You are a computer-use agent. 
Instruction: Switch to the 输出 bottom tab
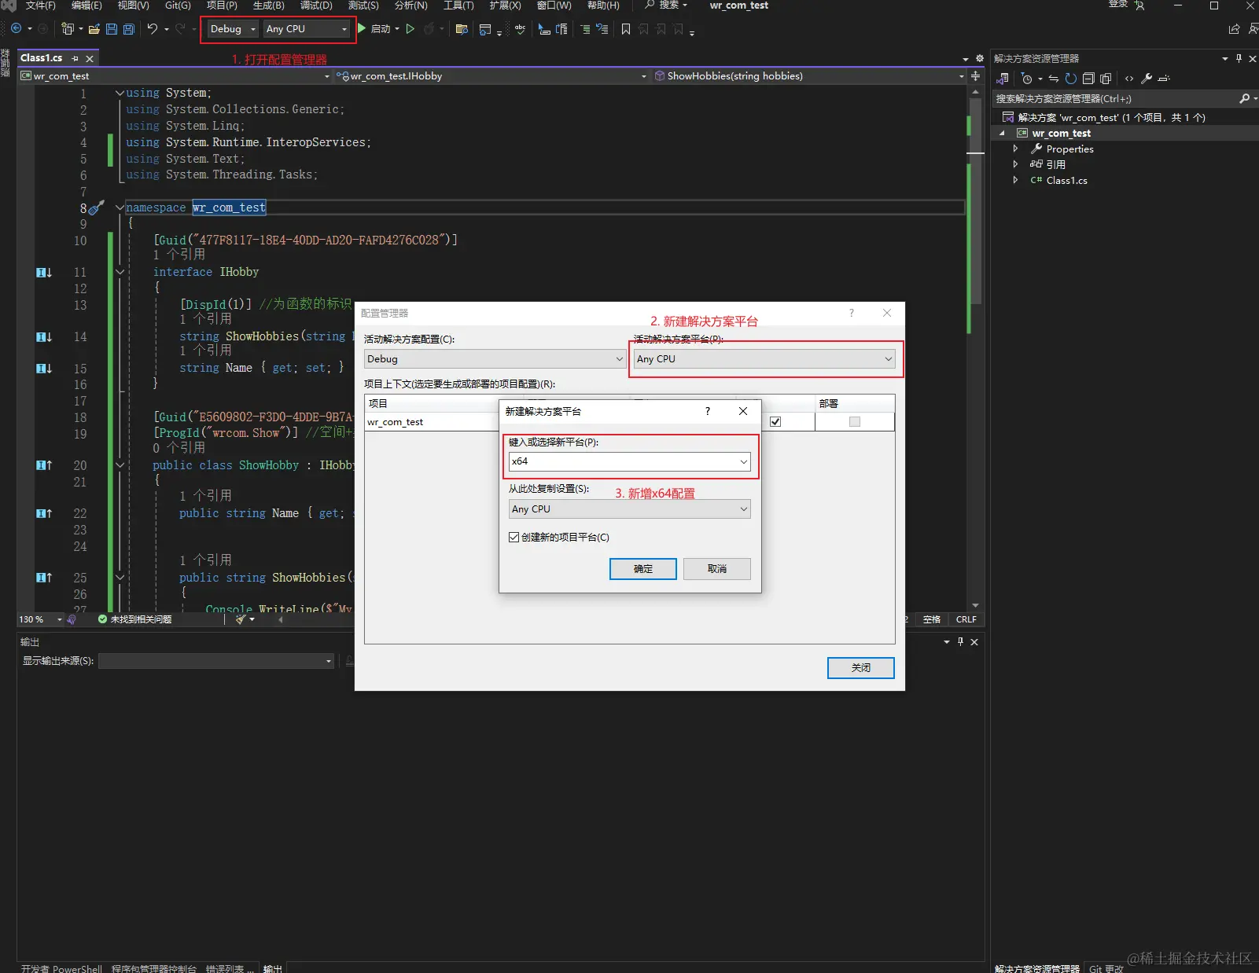[272, 968]
